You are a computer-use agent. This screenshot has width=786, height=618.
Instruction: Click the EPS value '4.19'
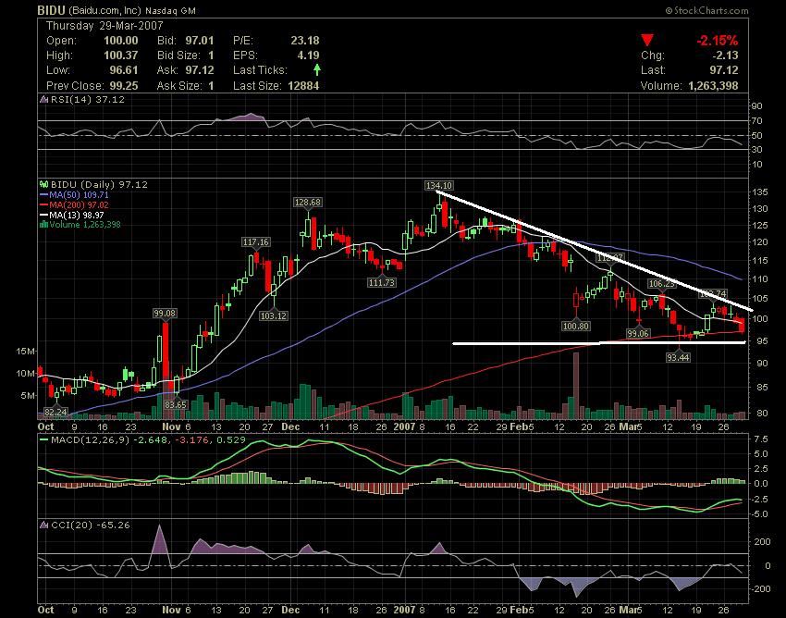coord(308,56)
